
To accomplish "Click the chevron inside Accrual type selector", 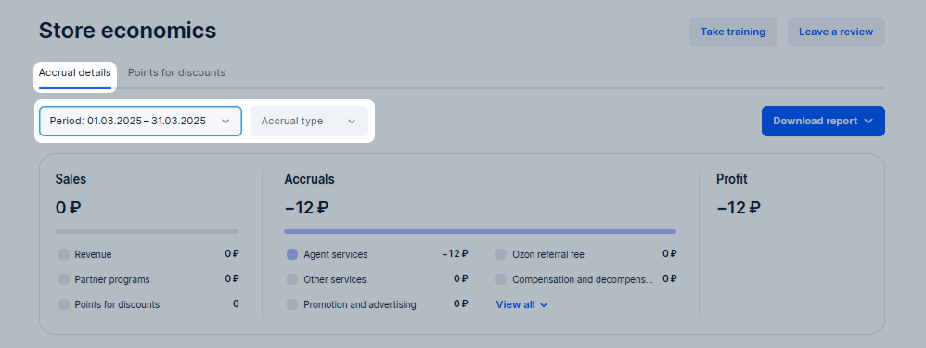I will [x=352, y=122].
